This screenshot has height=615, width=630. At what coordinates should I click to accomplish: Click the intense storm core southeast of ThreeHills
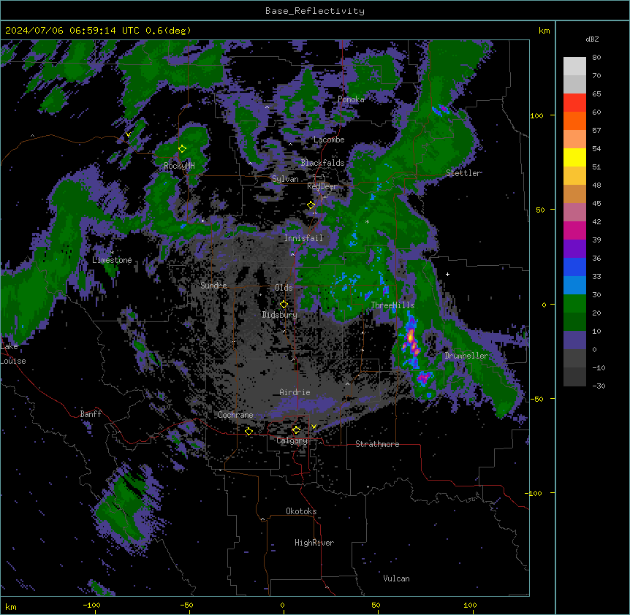click(411, 339)
